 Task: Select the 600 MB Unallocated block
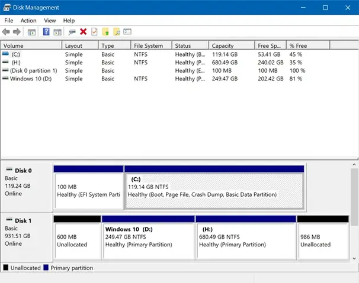[x=77, y=238]
